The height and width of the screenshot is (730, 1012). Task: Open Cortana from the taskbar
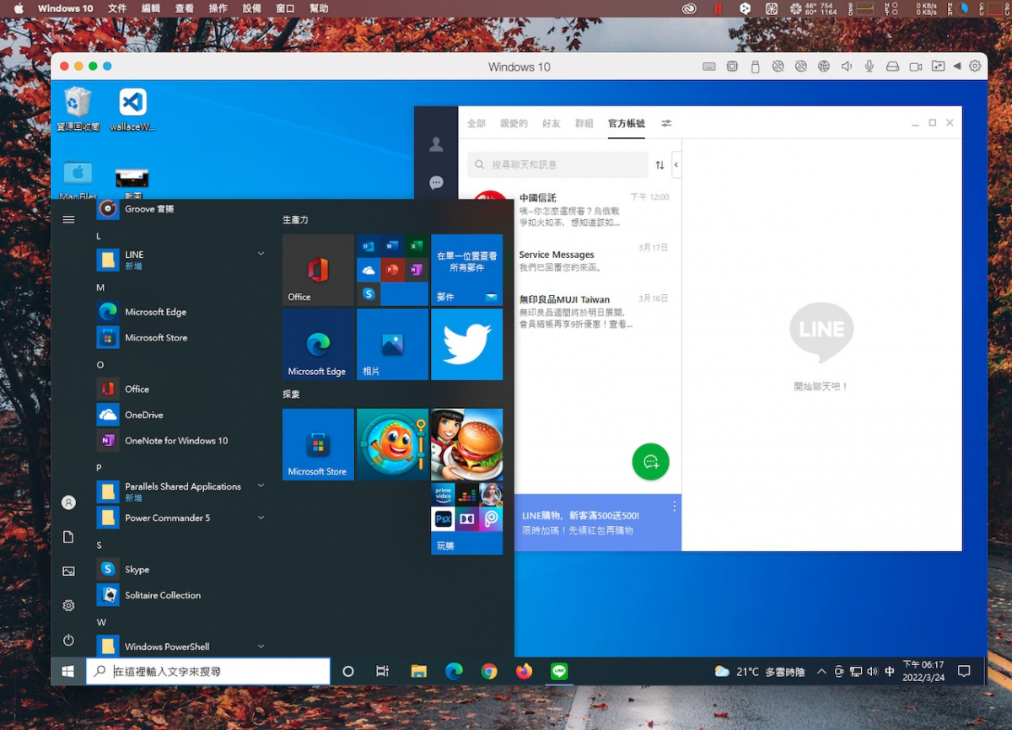[x=347, y=672]
